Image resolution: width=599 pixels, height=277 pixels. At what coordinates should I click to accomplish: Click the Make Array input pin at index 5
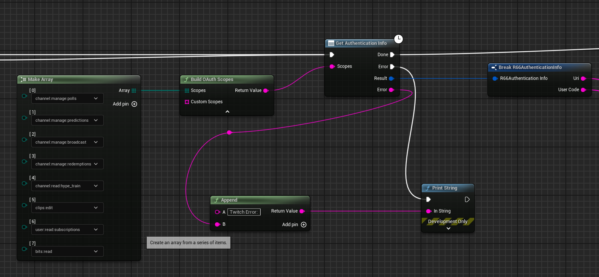(x=25, y=205)
